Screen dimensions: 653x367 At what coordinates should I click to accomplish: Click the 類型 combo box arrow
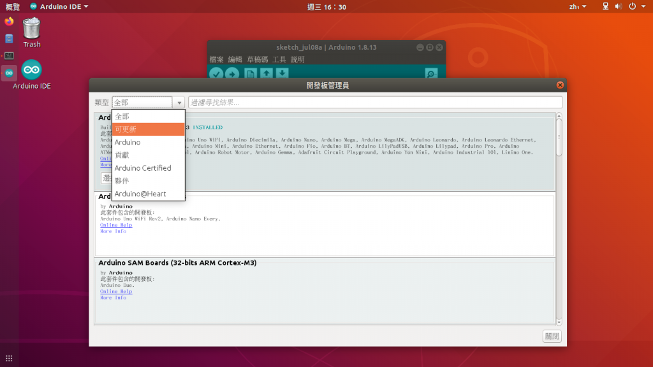[179, 103]
